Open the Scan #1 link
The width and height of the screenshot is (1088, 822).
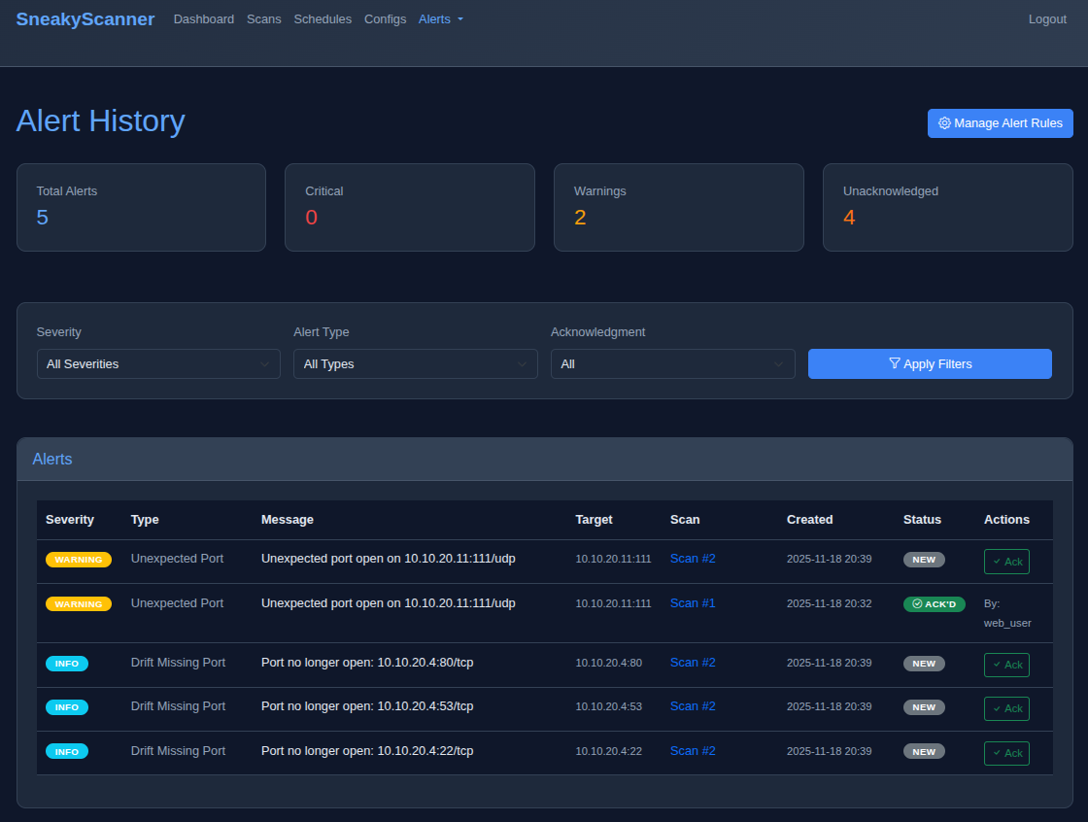coord(693,603)
